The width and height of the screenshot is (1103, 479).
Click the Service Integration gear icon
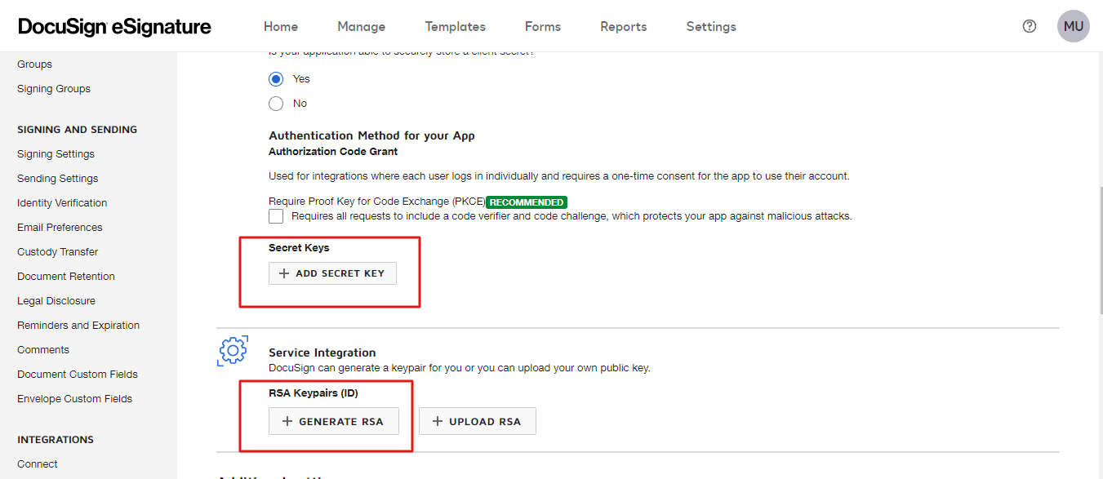233,350
